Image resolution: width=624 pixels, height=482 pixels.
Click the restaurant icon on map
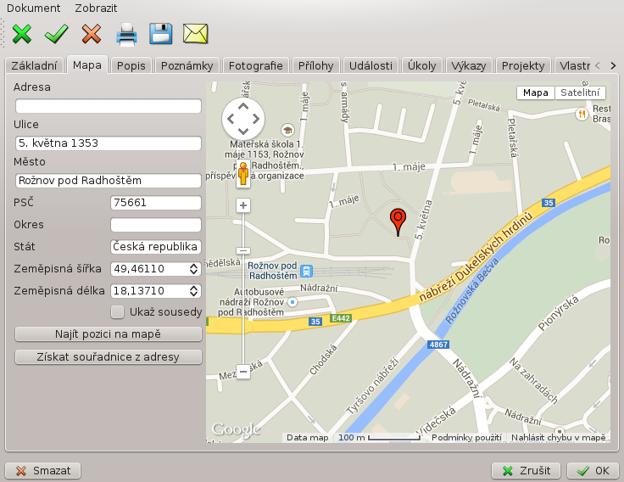click(x=582, y=115)
